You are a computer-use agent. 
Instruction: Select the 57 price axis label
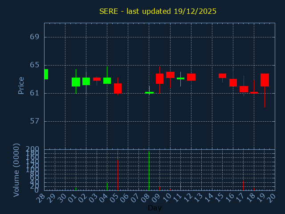[35, 121]
